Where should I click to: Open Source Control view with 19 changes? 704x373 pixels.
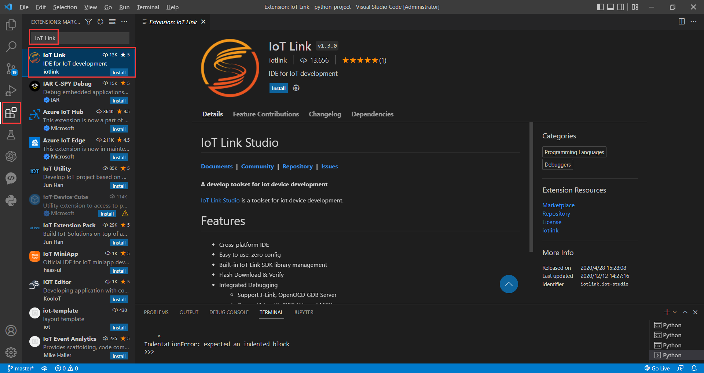[x=11, y=68]
